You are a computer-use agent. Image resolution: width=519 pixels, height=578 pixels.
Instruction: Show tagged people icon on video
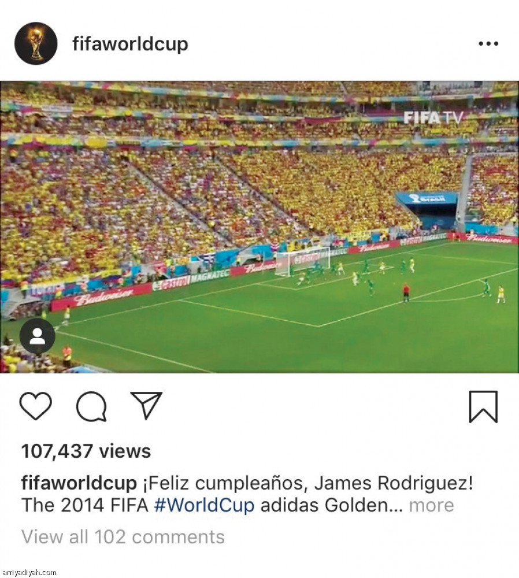point(37,336)
